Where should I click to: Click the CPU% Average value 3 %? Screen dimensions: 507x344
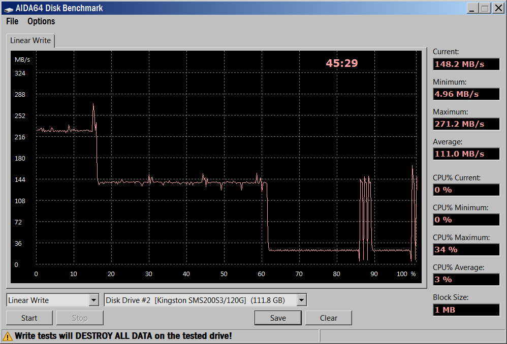point(466,280)
